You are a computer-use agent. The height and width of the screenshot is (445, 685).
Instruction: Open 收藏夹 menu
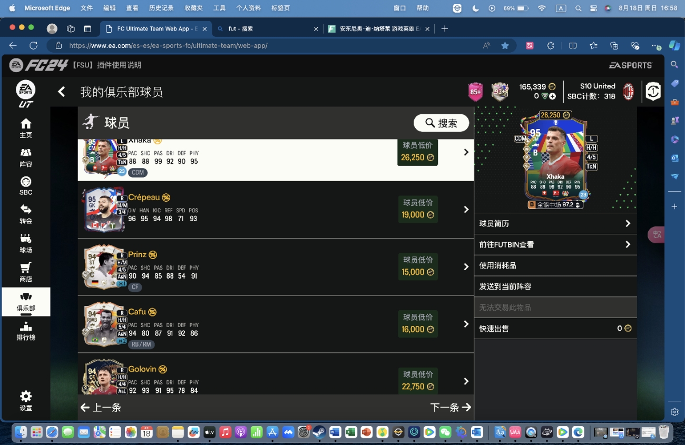193,8
